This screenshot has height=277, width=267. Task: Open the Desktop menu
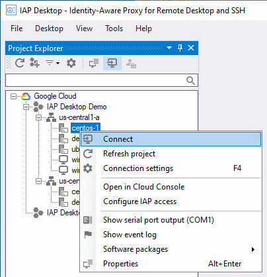coord(49,28)
